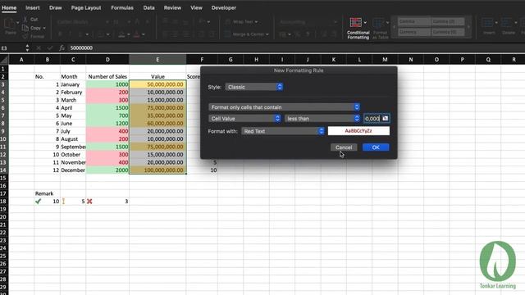Click the red X icon in row 18
The height and width of the screenshot is (295, 525).
pyautogui.click(x=89, y=202)
